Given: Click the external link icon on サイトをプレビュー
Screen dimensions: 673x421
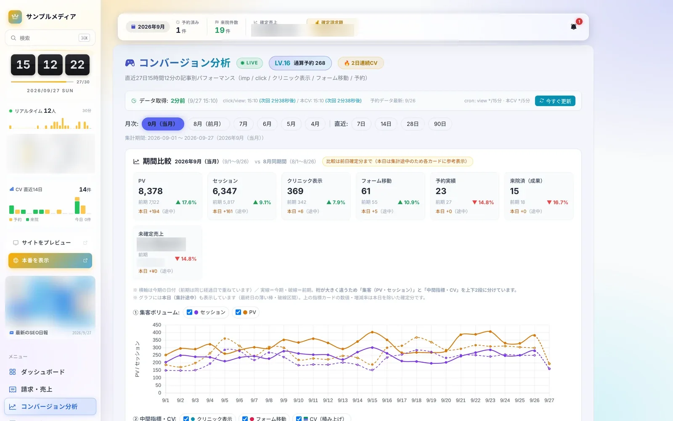Looking at the screenshot, I should click(x=85, y=243).
